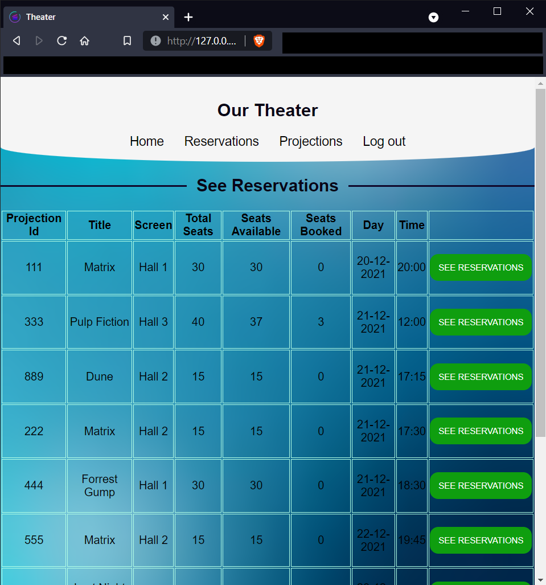Click projection id 111 cell
Viewport: 546px width, 585px height.
34,268
